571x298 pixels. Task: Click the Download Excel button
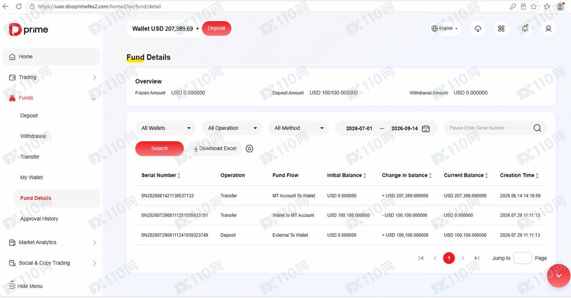pos(215,148)
